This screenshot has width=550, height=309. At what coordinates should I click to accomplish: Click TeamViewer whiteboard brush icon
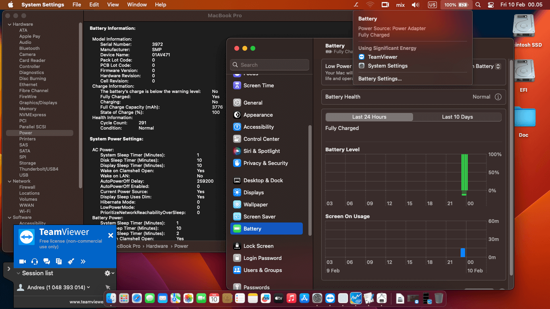pos(71,262)
